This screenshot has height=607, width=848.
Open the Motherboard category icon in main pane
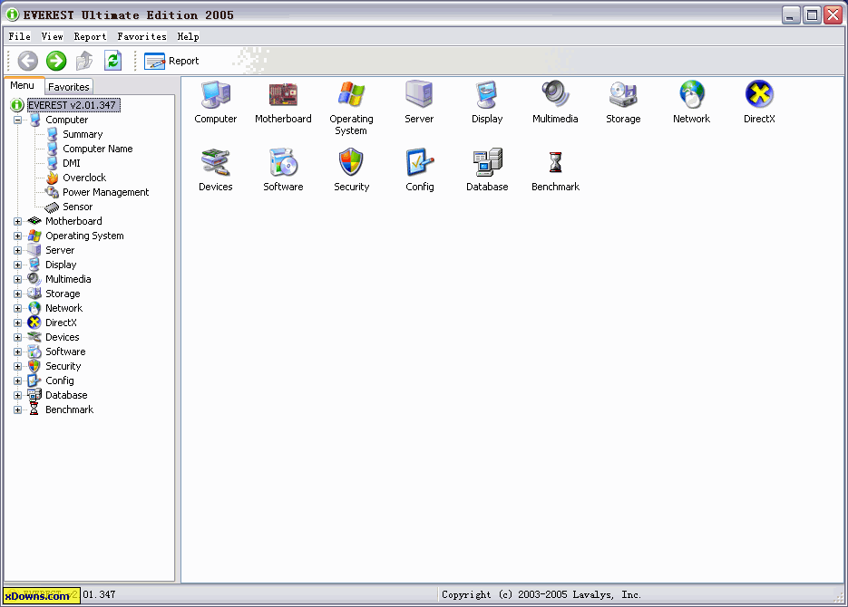pos(283,94)
